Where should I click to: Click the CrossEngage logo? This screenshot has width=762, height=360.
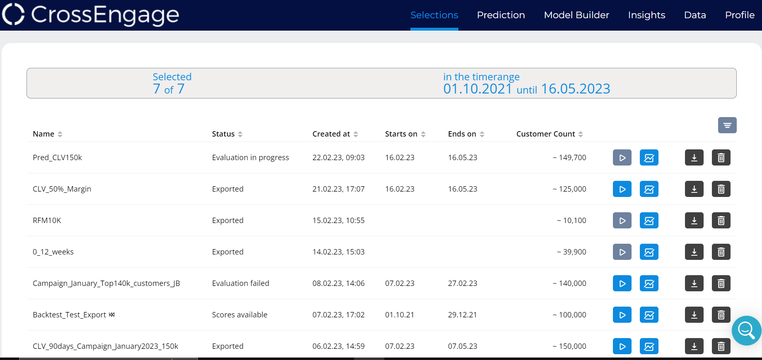coord(91,14)
